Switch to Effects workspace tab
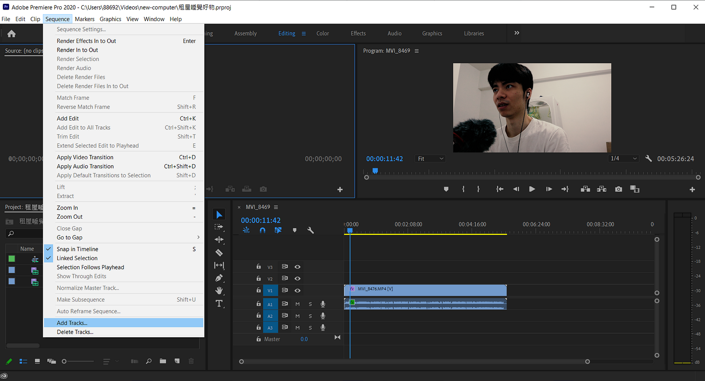The image size is (705, 381). pyautogui.click(x=358, y=33)
